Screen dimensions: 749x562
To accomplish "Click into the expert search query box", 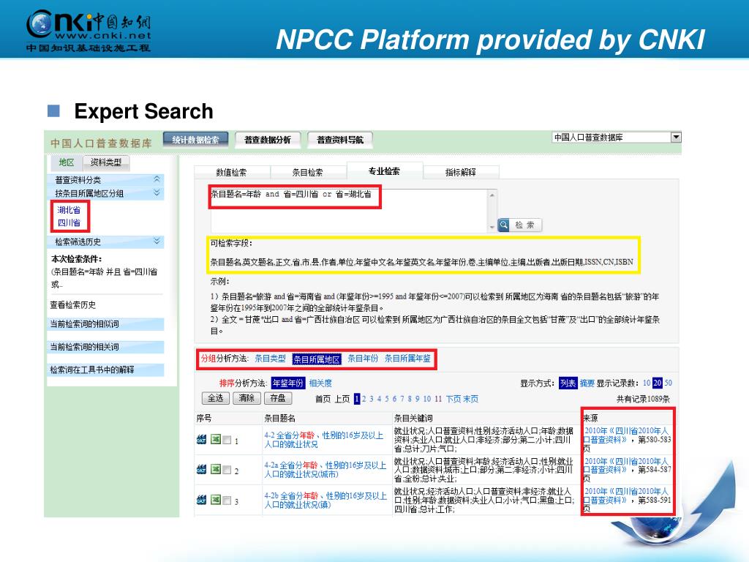I will click(349, 211).
